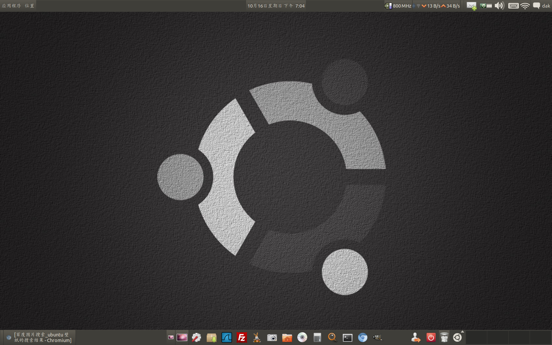552x345 pixels.
Task: Switch to the last workspace in switcher
Action: click(x=540, y=338)
